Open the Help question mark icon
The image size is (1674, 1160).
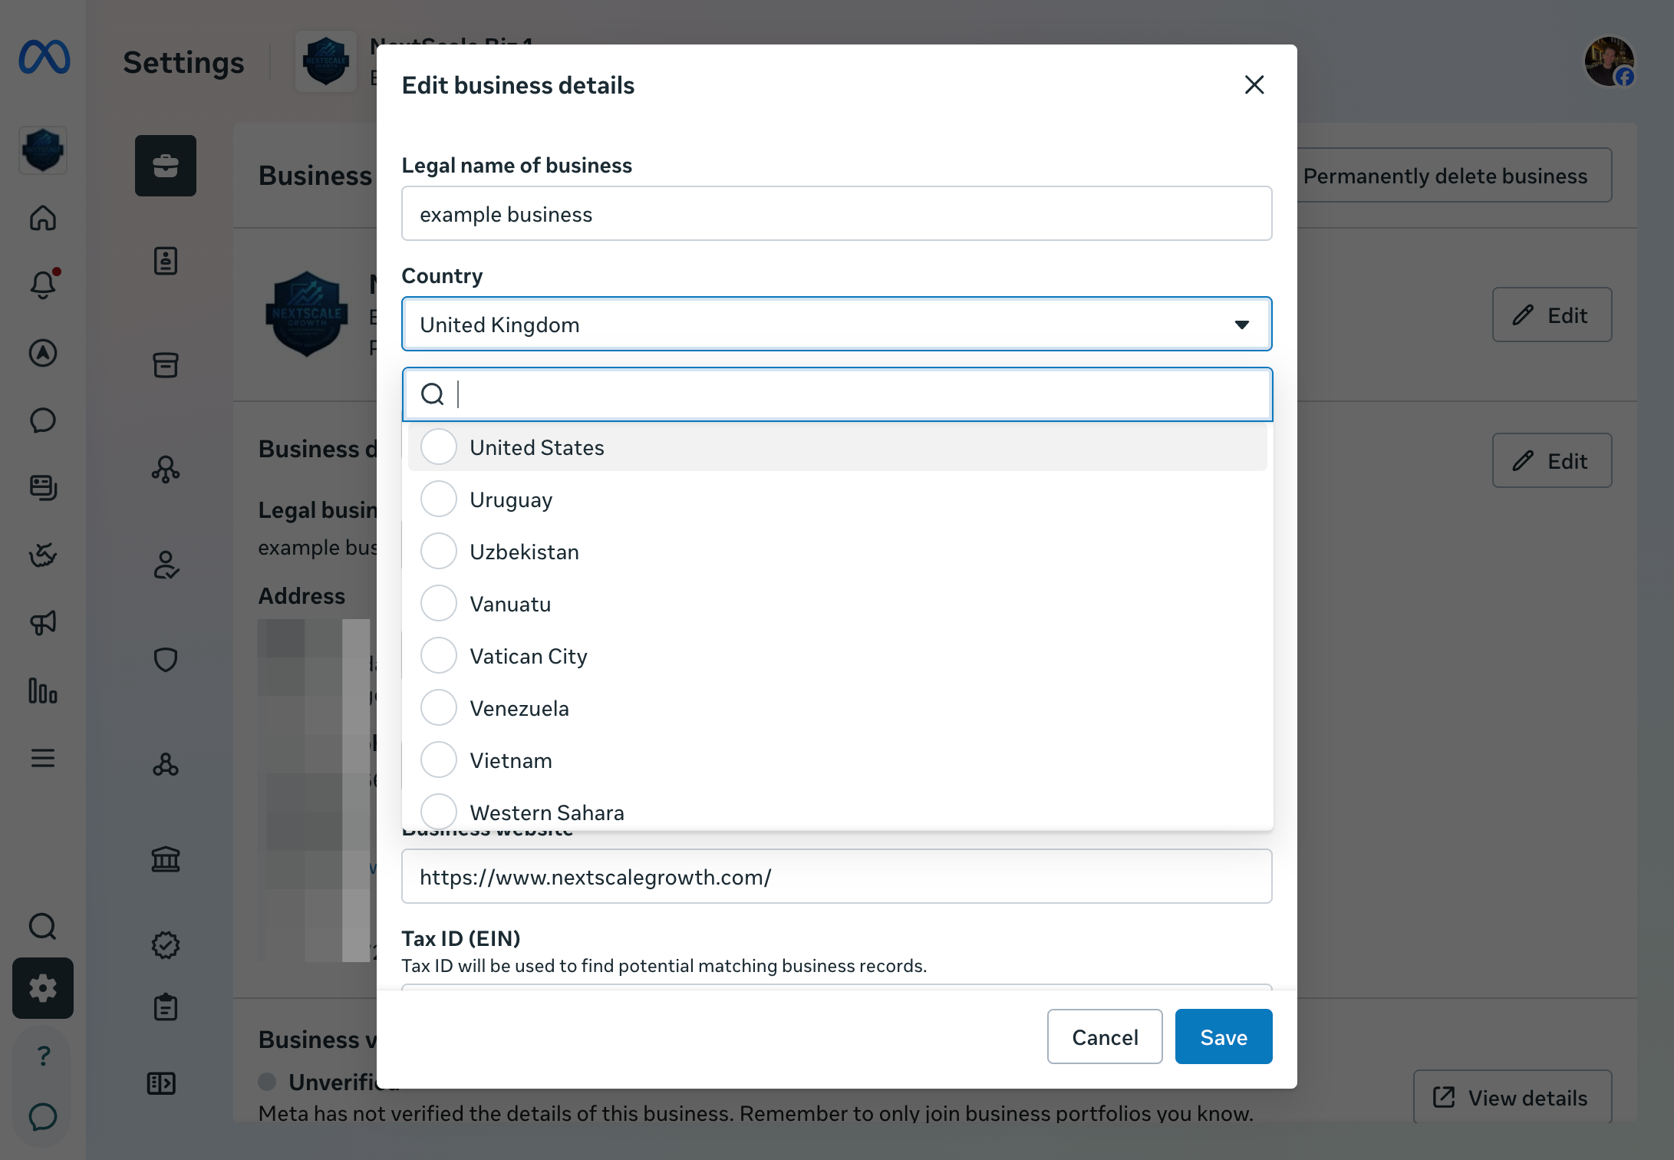click(43, 1056)
